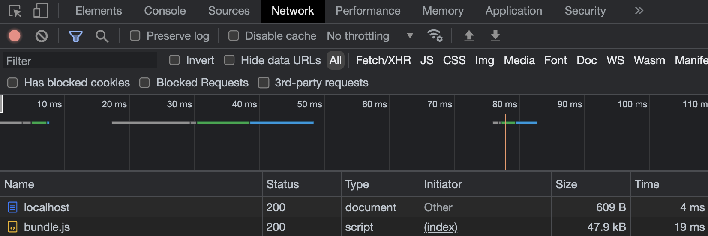Screen dimensions: 708x236
Task: Filter requests by Fetch/XHR
Action: coord(383,60)
